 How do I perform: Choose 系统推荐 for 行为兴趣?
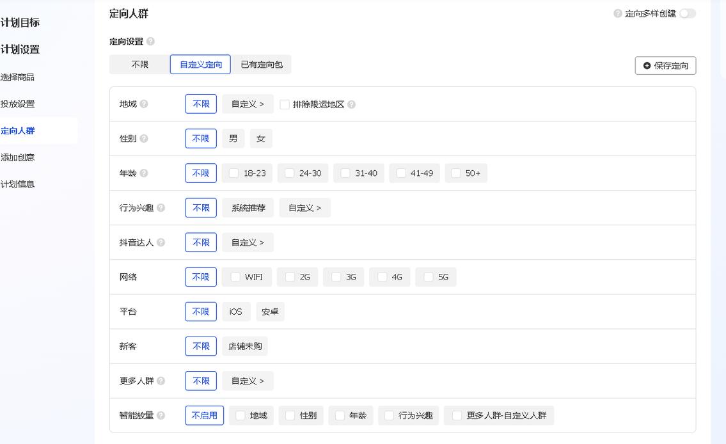coord(248,208)
